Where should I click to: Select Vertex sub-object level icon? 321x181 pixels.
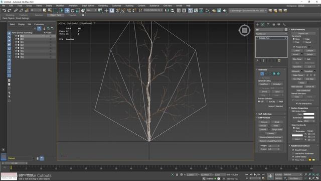point(262,74)
